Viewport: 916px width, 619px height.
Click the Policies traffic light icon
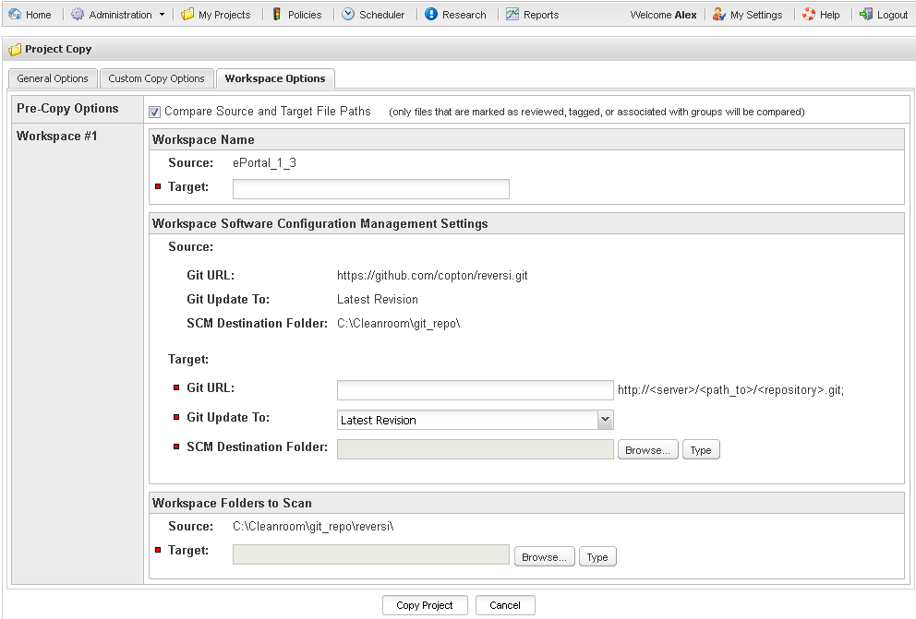coord(277,15)
